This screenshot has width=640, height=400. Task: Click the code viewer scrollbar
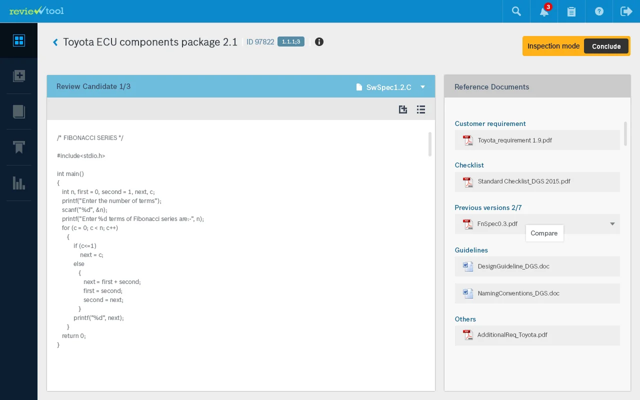pyautogui.click(x=430, y=144)
